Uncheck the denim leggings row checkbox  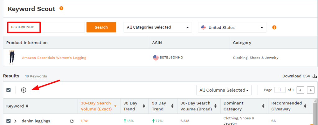tap(8, 121)
